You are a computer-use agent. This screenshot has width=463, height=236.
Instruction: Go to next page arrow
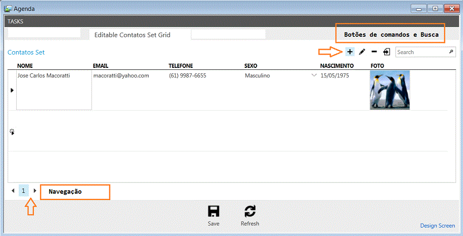tap(35, 191)
